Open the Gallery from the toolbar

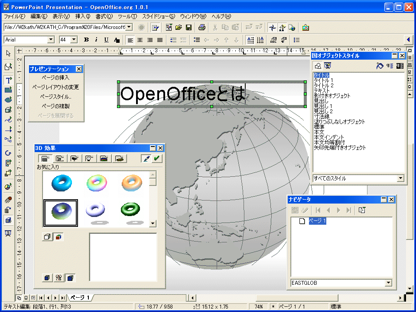(x=305, y=28)
